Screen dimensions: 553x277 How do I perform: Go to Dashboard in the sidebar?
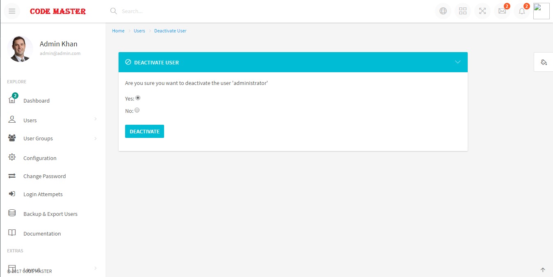click(37, 101)
